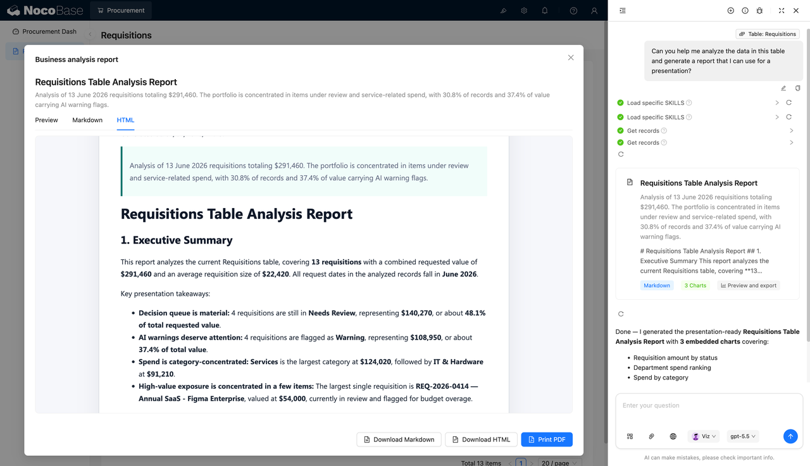The height and width of the screenshot is (466, 810).
Task: Open the UI editor highlighter icon
Action: [x=504, y=11]
